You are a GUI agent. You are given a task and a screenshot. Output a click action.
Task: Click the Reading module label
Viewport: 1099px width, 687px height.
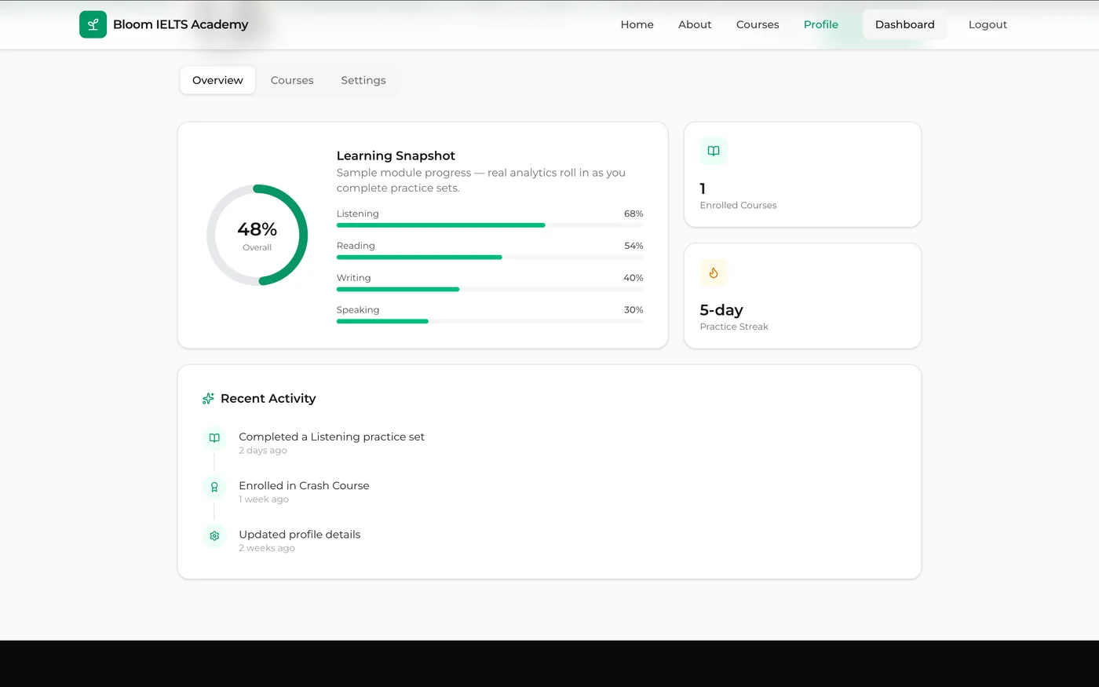356,246
